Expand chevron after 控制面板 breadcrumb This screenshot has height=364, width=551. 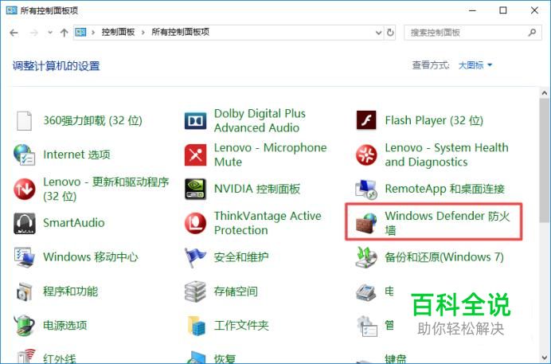click(x=143, y=33)
